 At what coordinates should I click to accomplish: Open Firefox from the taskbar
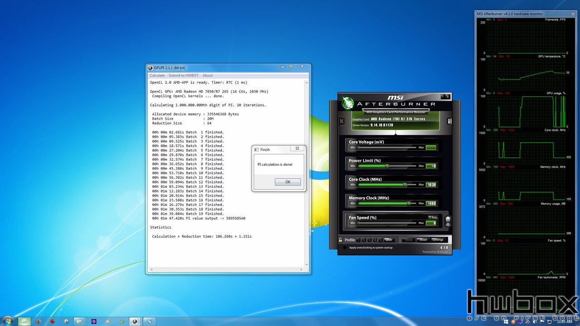tap(39, 321)
